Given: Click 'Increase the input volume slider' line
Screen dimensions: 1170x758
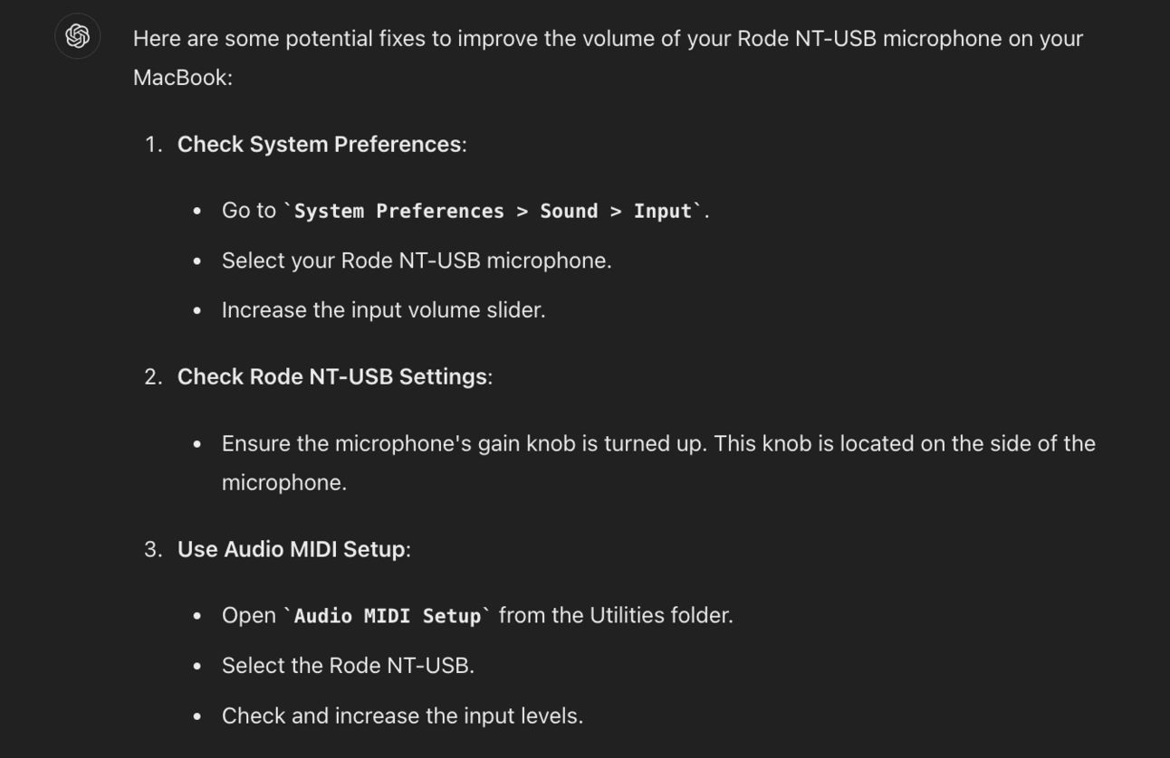Looking at the screenshot, I should point(383,310).
